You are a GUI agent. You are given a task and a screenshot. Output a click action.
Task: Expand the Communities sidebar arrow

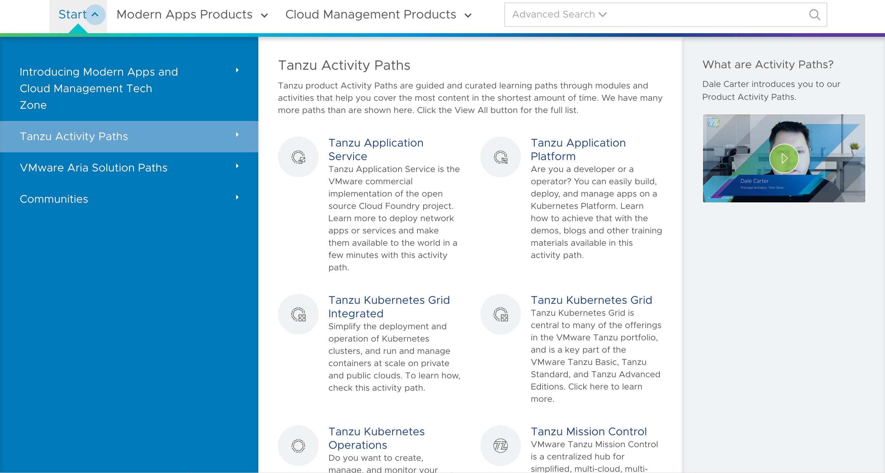[237, 197]
